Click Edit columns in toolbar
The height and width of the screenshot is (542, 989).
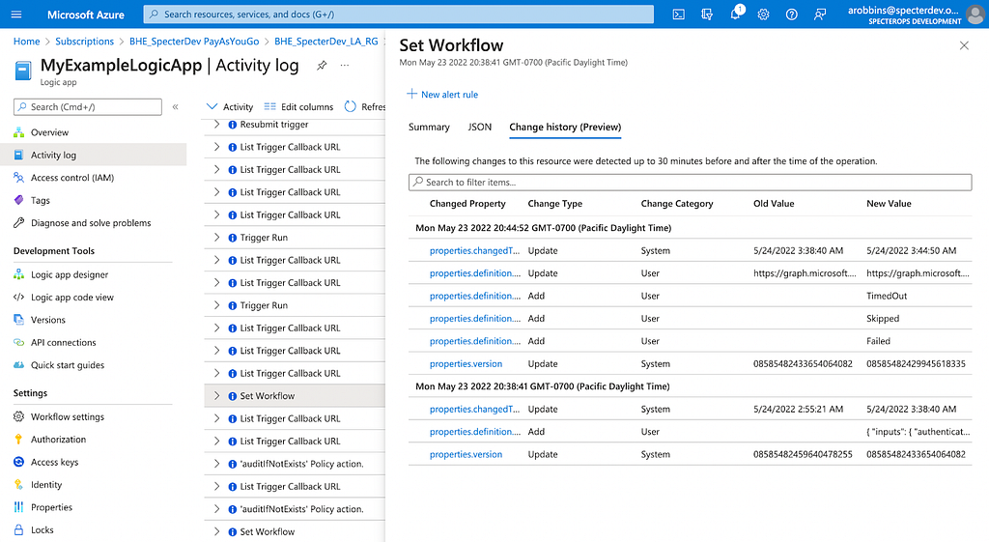[299, 106]
